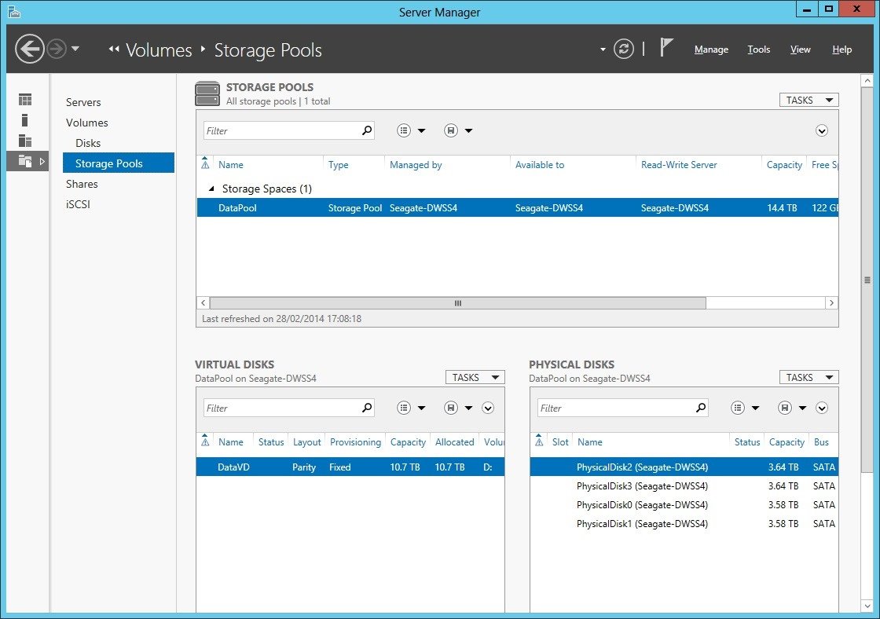The height and width of the screenshot is (619, 880).
Task: Select iSCSI in the navigation pane
Action: coord(78,204)
